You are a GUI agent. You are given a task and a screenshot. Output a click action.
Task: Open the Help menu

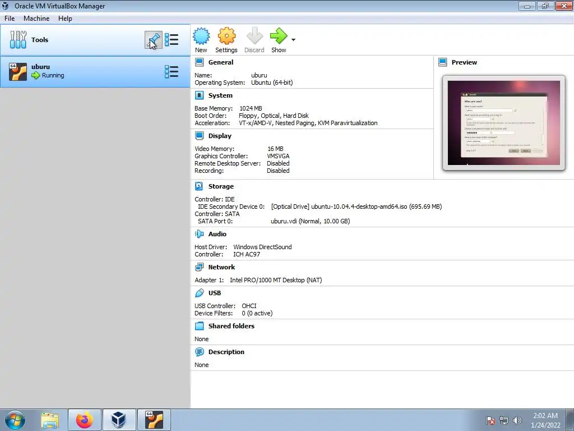click(x=65, y=19)
